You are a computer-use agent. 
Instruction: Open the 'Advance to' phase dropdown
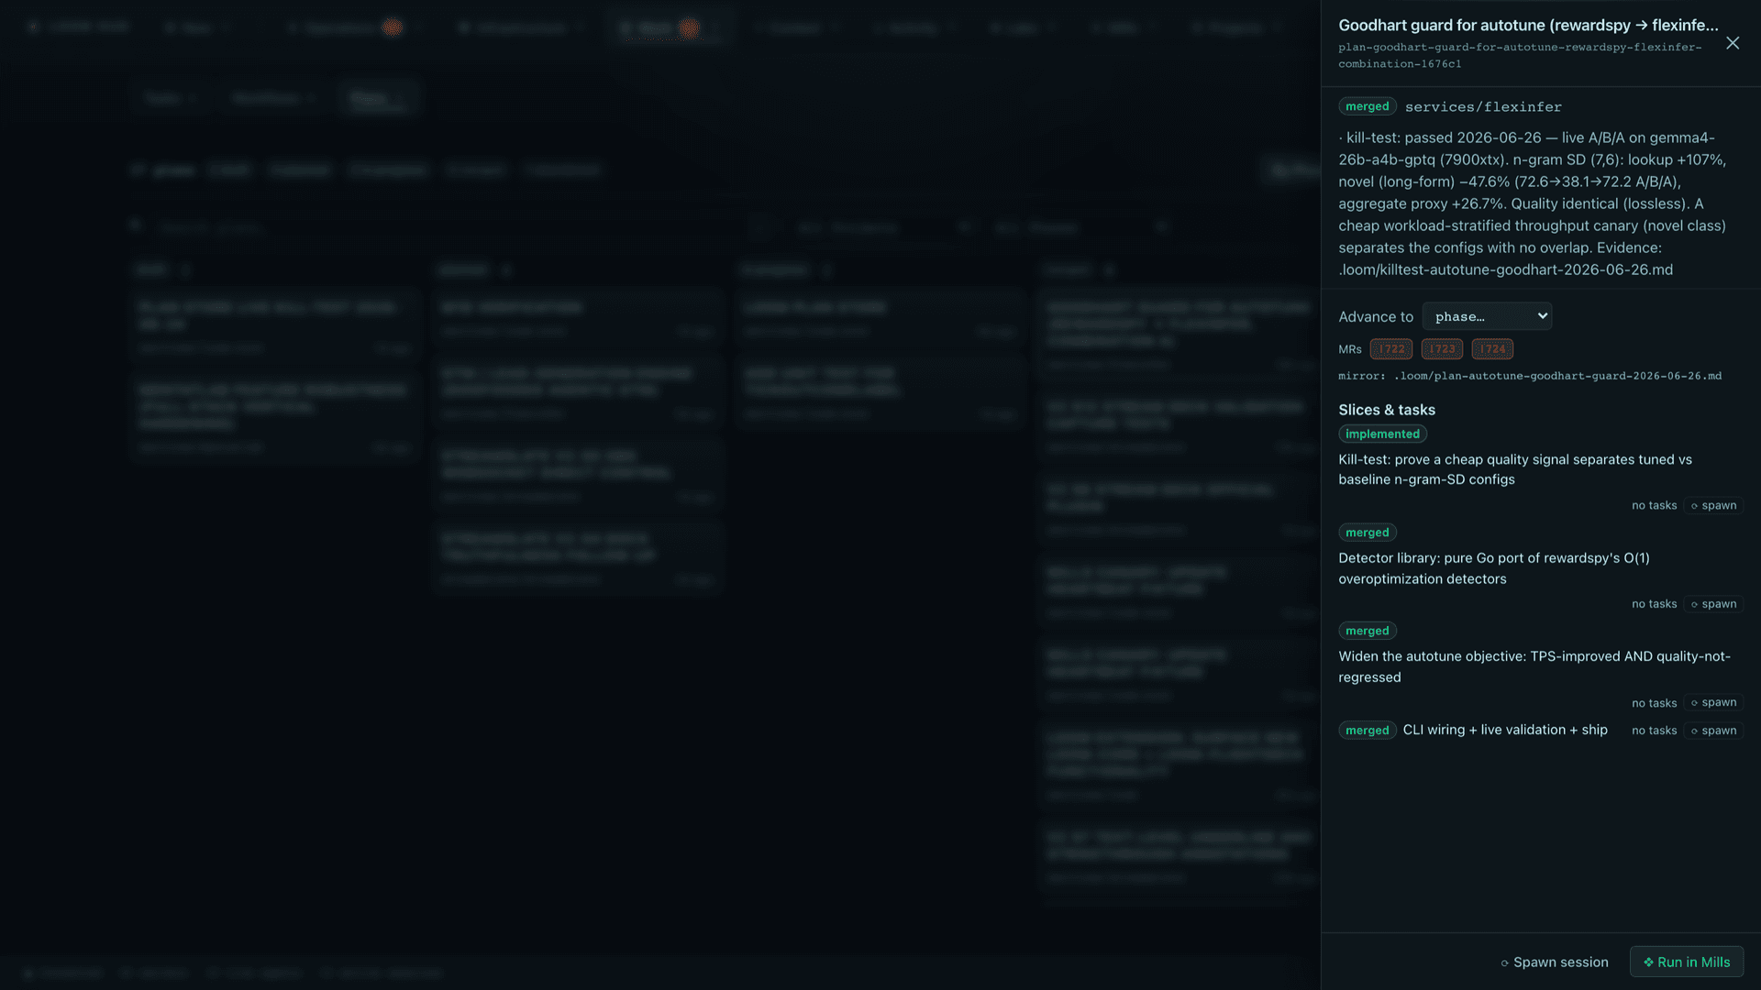point(1487,316)
